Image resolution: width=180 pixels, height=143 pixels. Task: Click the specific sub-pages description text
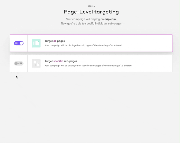pos(88,66)
